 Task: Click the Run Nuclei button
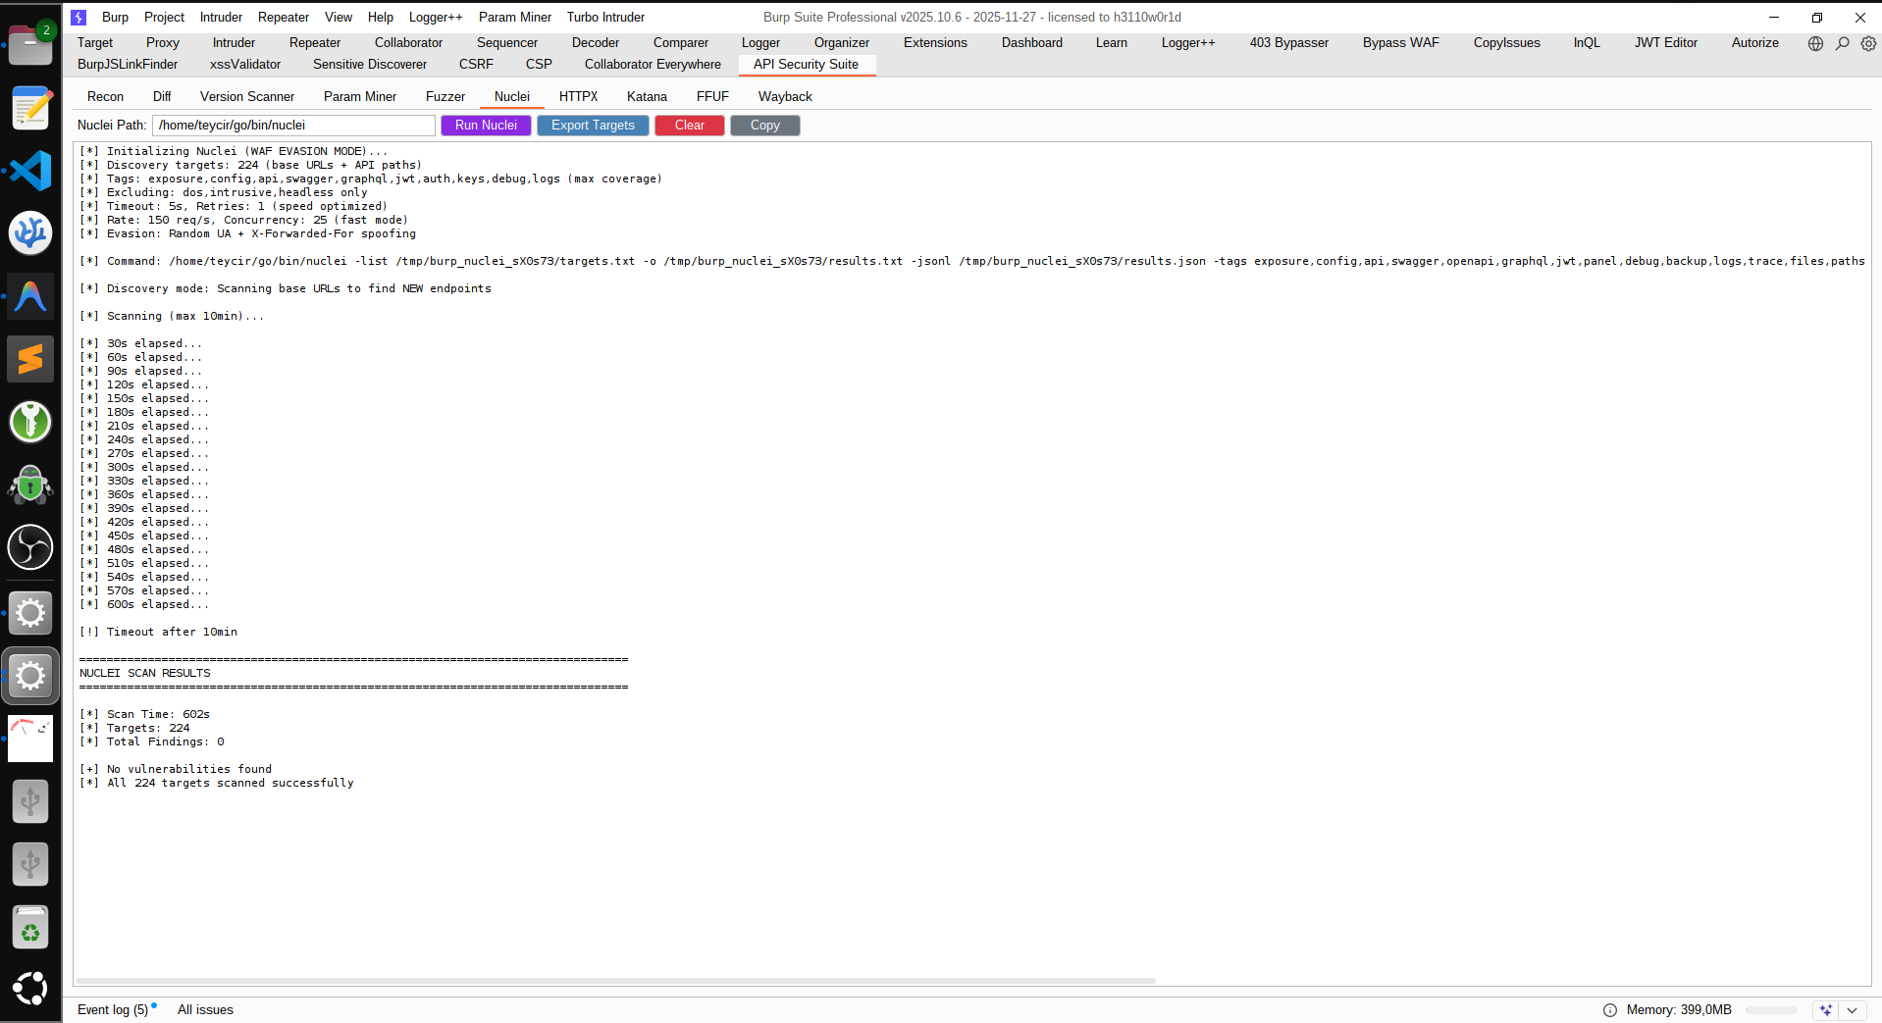[486, 126]
